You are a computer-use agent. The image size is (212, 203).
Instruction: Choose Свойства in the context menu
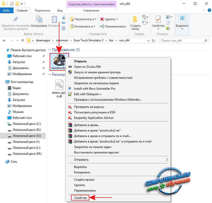[x=80, y=198]
